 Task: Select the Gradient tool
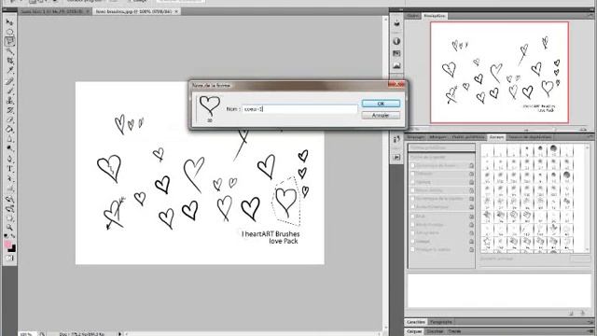9,130
